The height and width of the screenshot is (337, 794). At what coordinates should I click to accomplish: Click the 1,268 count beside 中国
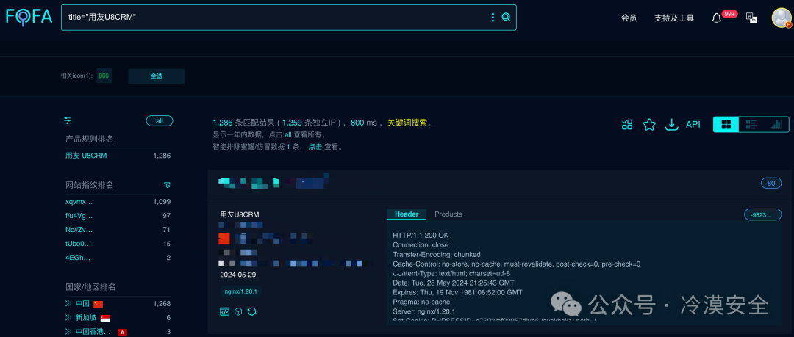coord(162,304)
